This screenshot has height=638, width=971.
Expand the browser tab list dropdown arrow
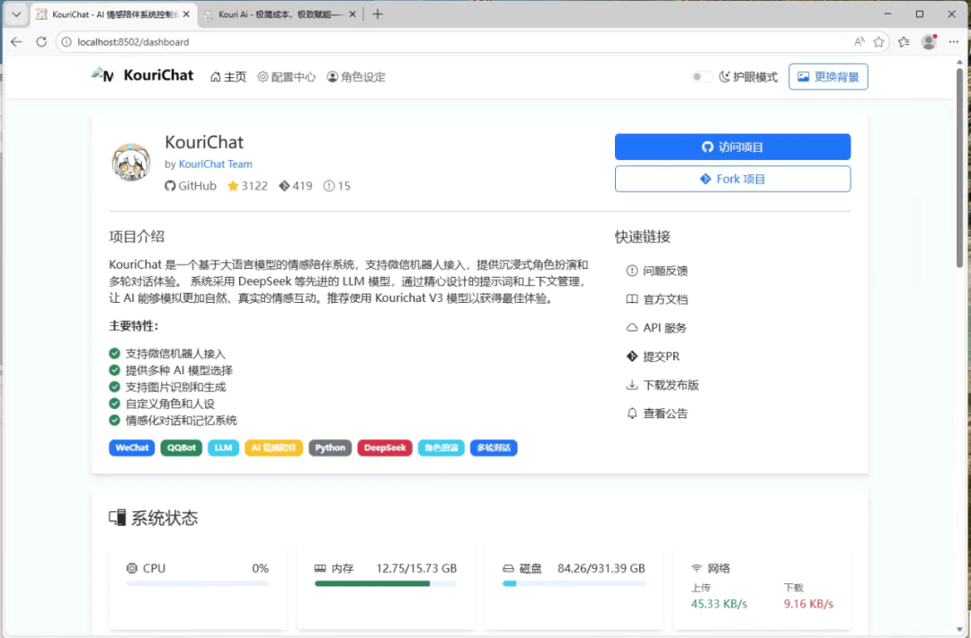15,14
